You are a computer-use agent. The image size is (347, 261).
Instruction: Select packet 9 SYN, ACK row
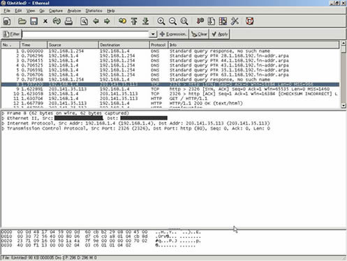click(170, 89)
